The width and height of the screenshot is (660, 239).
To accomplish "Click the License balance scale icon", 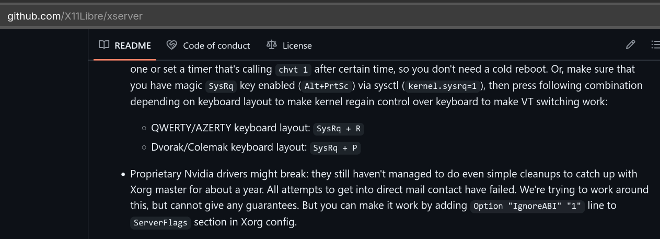I will coord(271,45).
